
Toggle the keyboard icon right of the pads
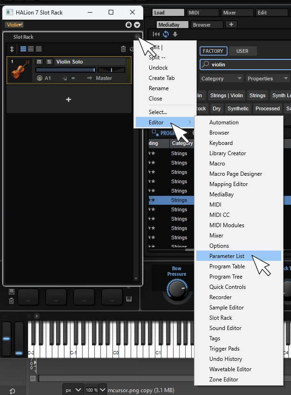coord(129,299)
